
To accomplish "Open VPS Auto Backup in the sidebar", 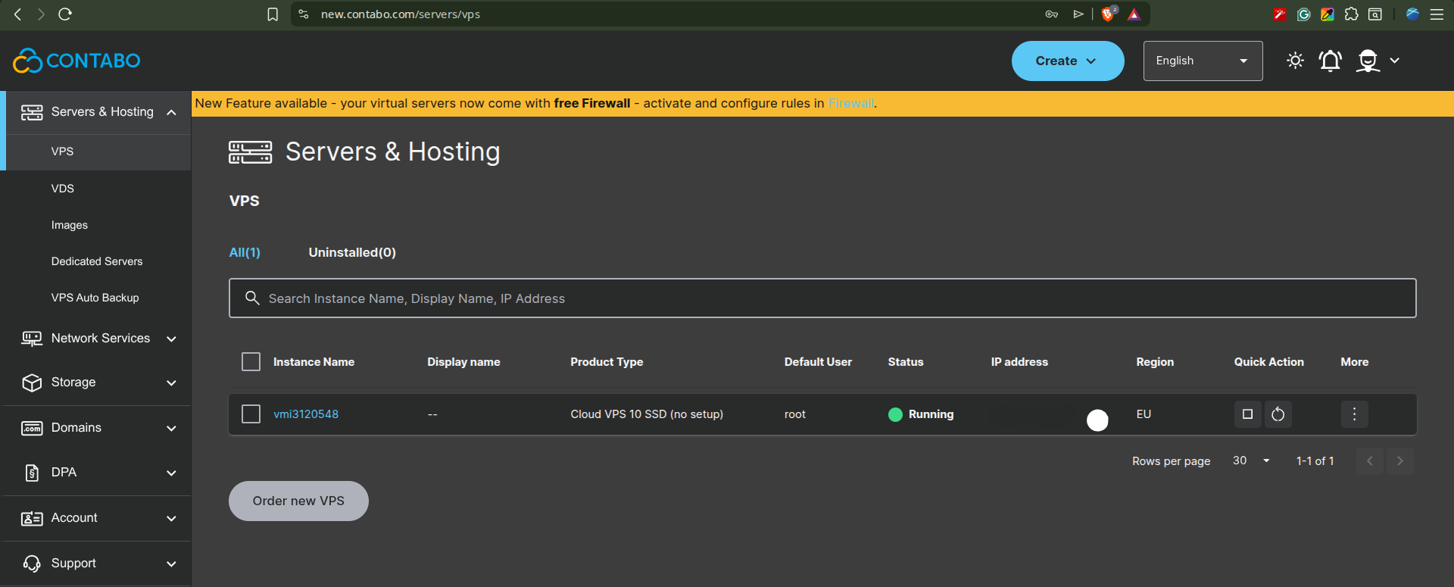I will 95,298.
